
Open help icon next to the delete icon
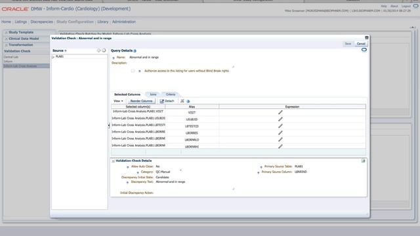click(188, 102)
